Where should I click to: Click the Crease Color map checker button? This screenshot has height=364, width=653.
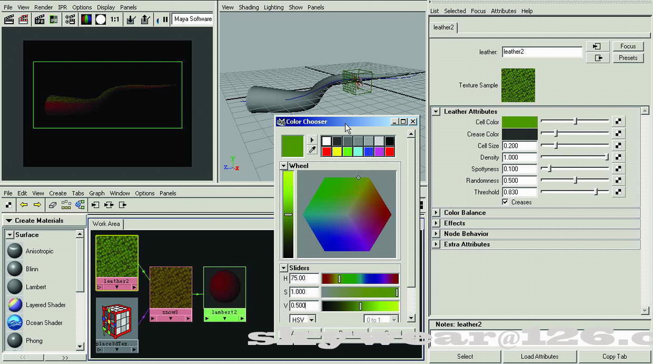[618, 133]
